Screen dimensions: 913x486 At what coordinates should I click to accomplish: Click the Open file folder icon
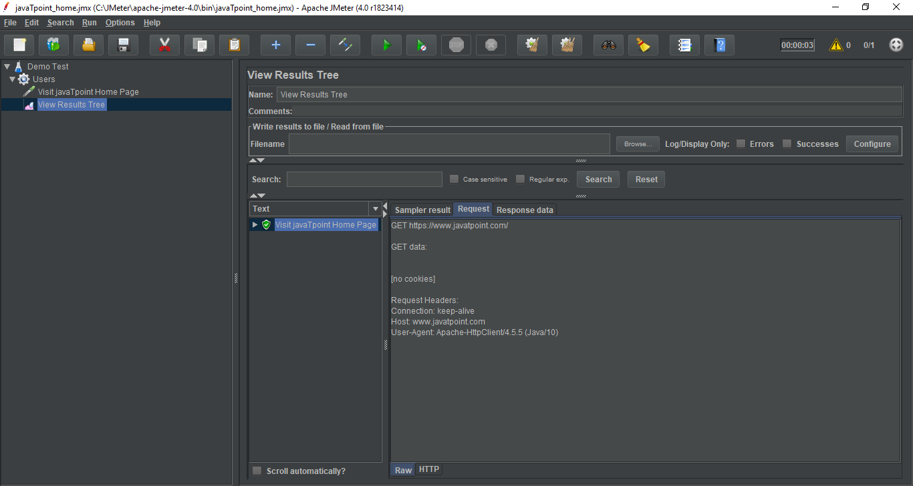88,45
